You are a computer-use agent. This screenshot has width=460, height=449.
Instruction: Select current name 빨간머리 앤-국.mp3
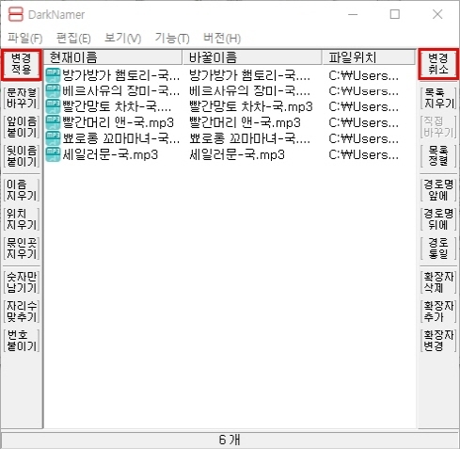pos(118,122)
